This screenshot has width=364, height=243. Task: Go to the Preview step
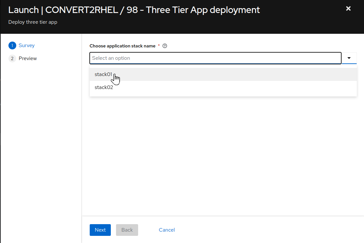click(28, 58)
